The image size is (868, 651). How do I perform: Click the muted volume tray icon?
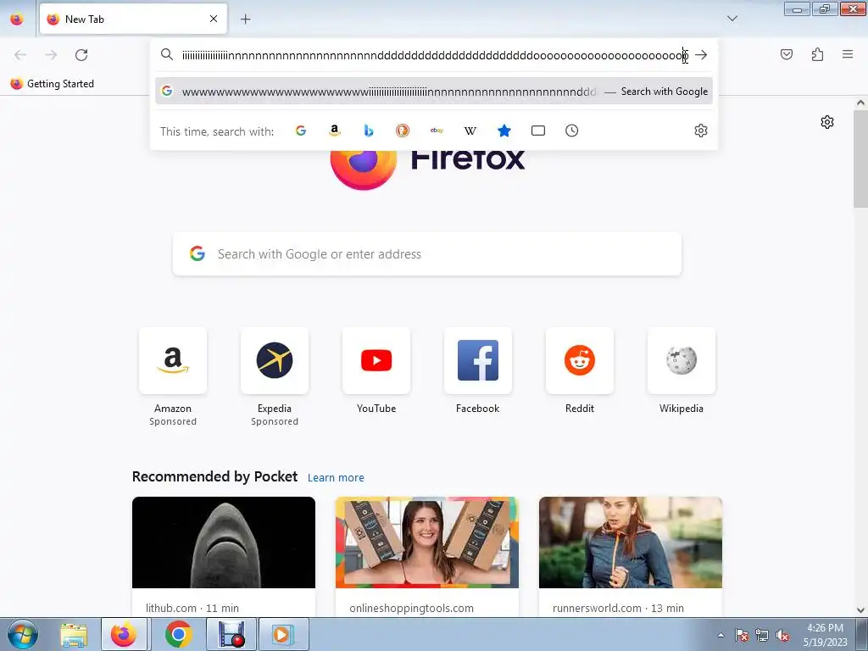click(x=782, y=636)
